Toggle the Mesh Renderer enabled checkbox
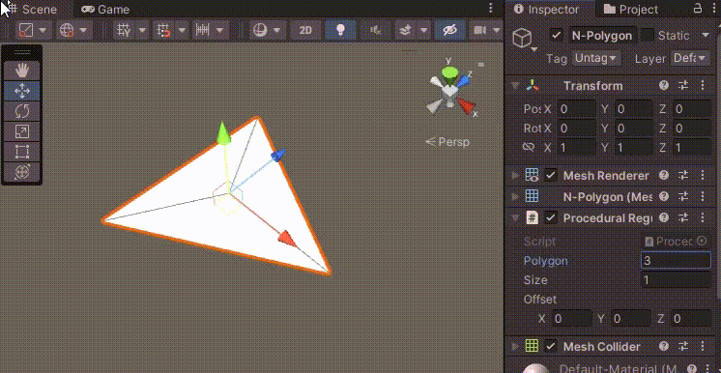721x373 pixels. point(550,175)
